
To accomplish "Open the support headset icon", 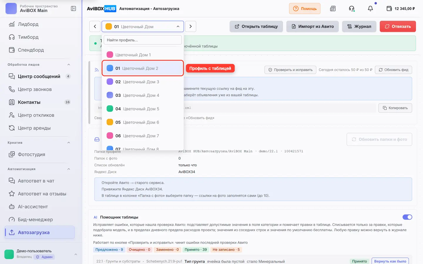I will coord(352,9).
